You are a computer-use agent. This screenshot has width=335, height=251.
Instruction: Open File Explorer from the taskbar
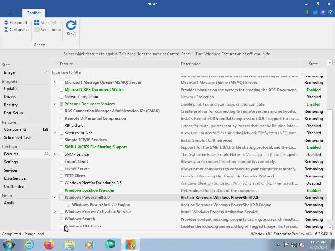70,245
